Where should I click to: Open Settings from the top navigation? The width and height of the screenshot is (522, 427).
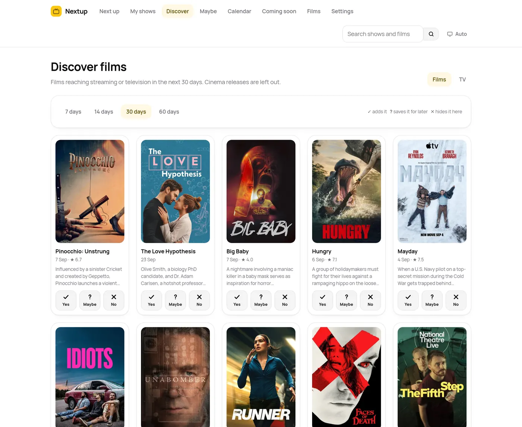click(x=342, y=11)
